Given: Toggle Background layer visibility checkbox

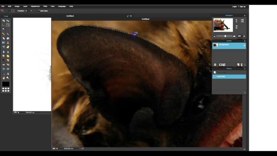Looking at the screenshot, I should click(244, 45).
